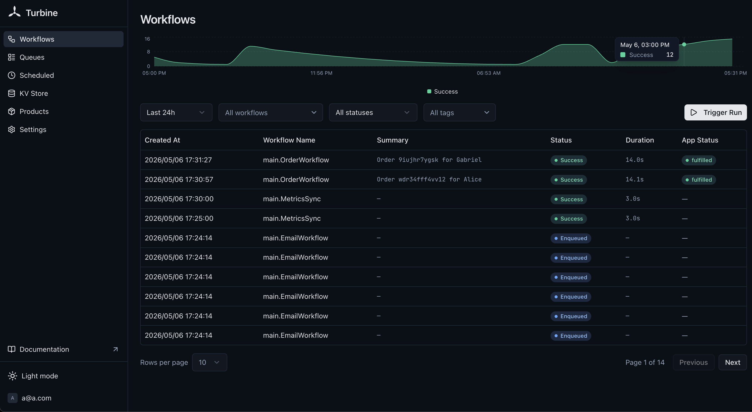Open the Last 24h time range dropdown
Screen dimensions: 752x412
click(x=176, y=113)
